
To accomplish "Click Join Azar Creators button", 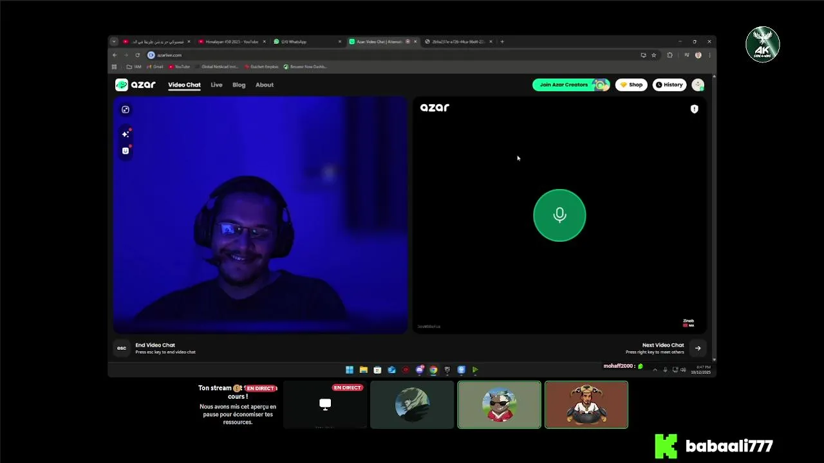I will pyautogui.click(x=571, y=85).
